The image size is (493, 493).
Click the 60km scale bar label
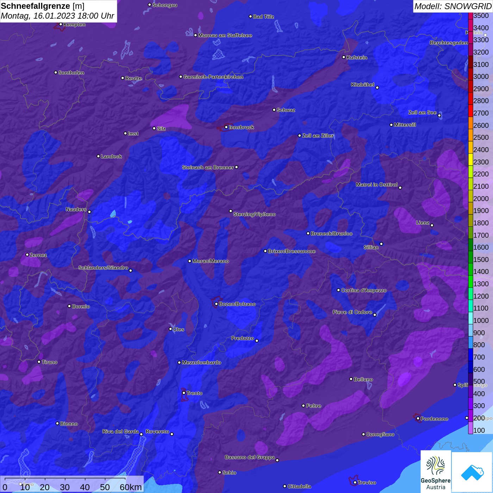click(131, 487)
